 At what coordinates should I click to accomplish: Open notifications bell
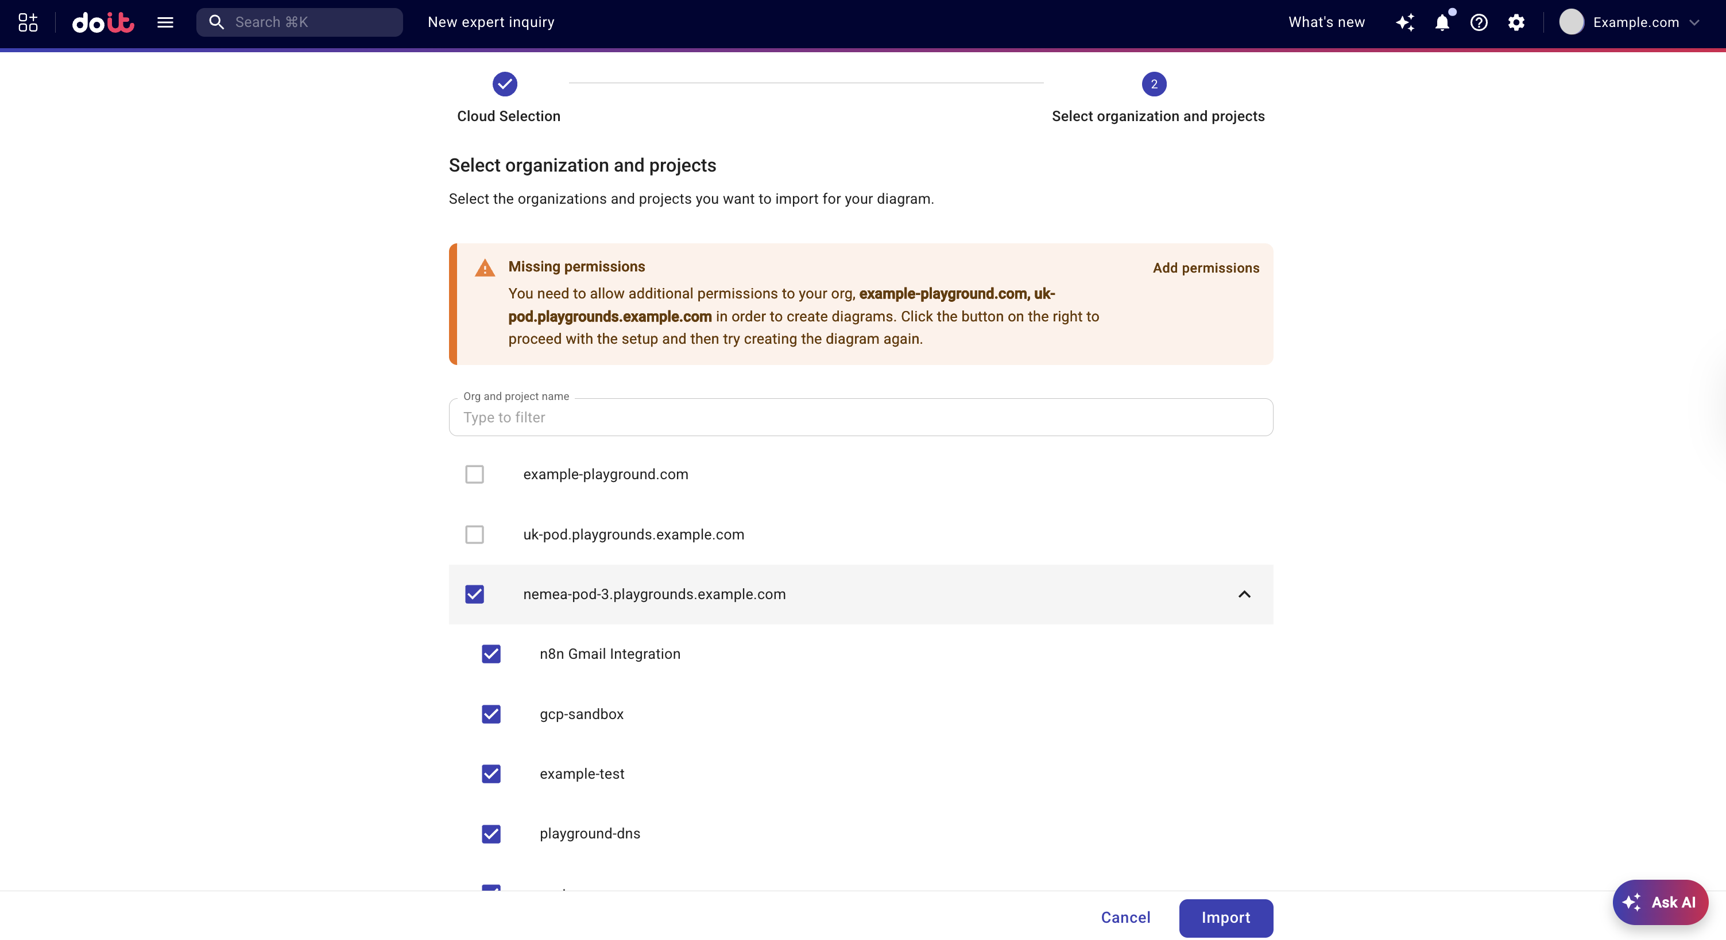point(1442,23)
